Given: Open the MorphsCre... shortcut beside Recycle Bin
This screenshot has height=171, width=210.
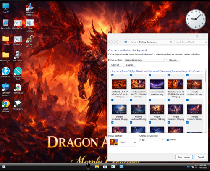Looking at the screenshot, I should (x=18, y=24).
